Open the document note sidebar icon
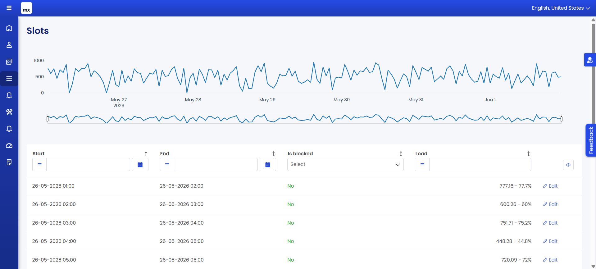The width and height of the screenshot is (596, 269). (x=9, y=162)
